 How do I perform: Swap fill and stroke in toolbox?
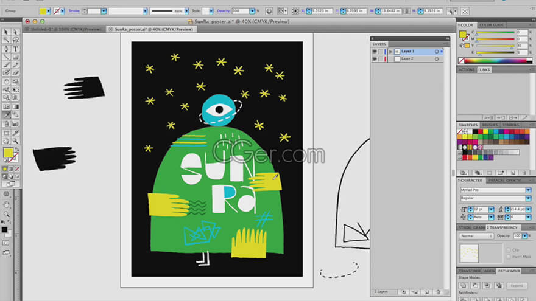click(x=17, y=150)
